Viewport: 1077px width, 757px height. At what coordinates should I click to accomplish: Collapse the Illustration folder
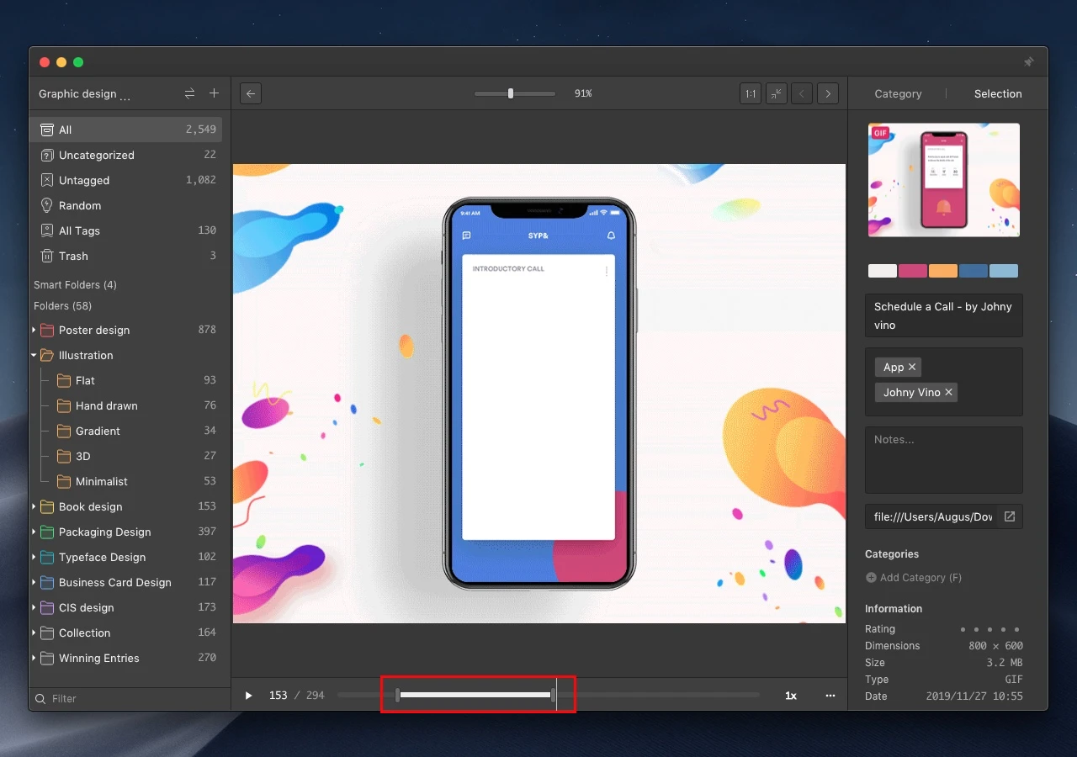(34, 355)
